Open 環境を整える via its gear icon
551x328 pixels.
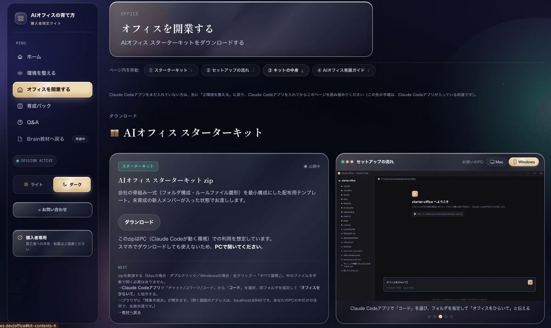point(20,73)
